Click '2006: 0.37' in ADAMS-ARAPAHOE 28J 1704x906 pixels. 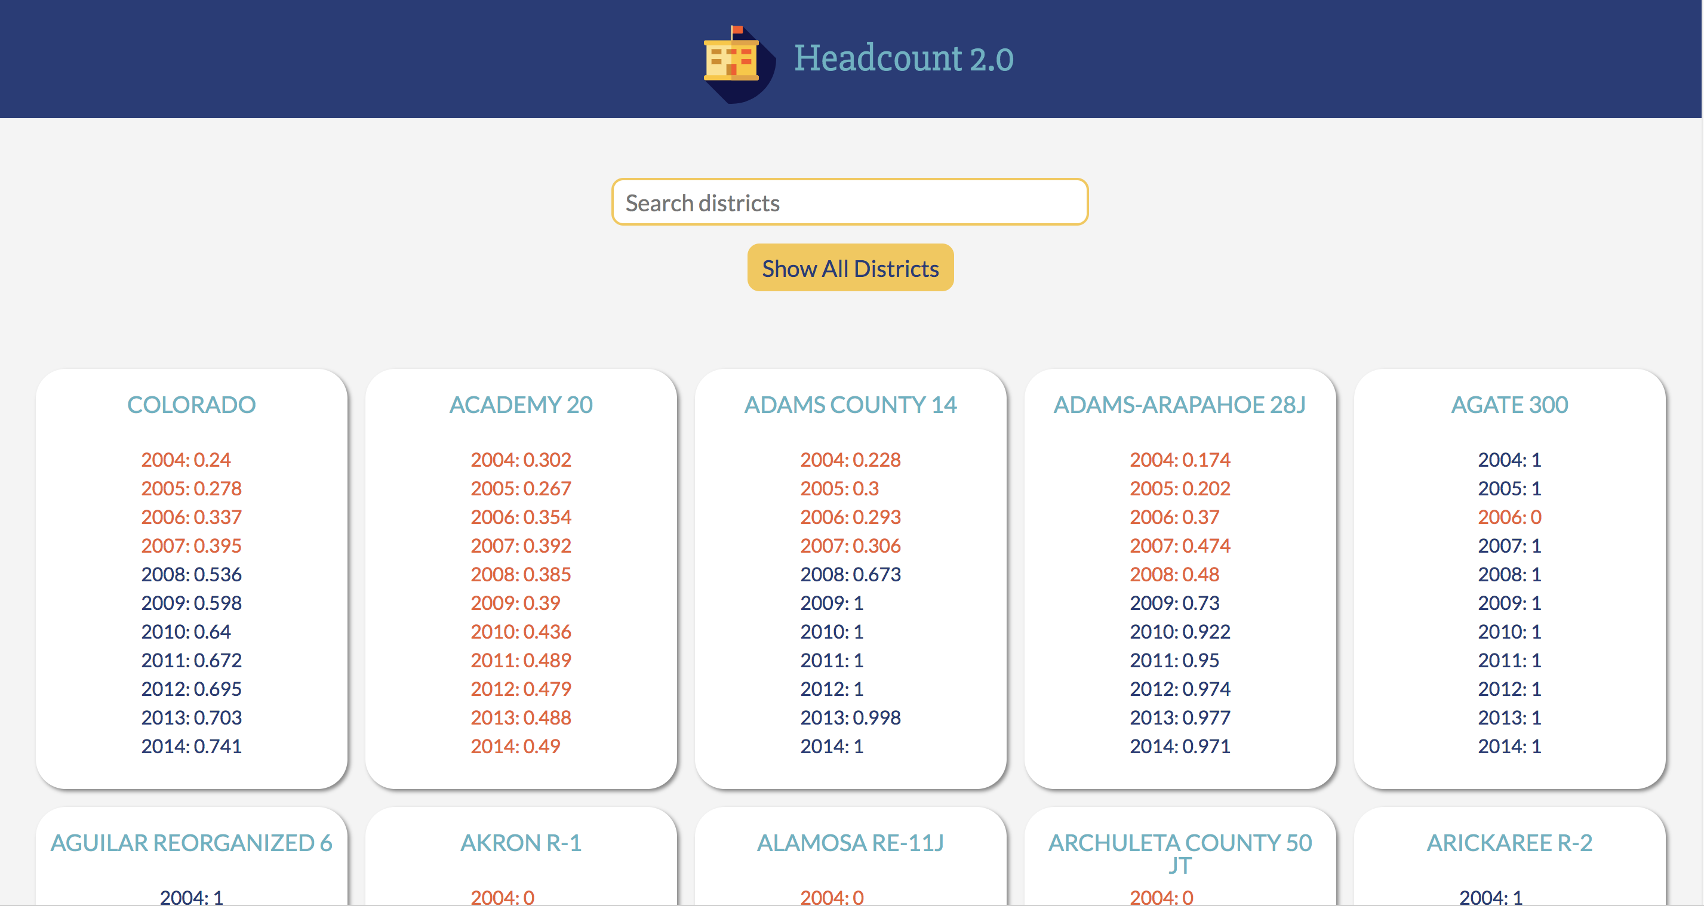(x=1175, y=517)
